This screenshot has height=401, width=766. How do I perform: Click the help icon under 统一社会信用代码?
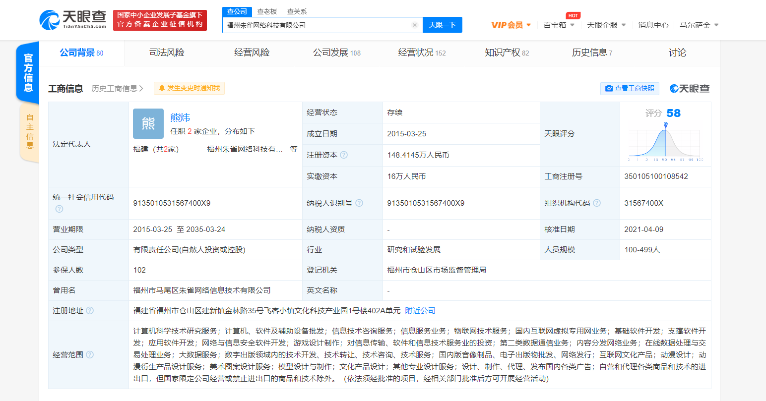pos(60,209)
